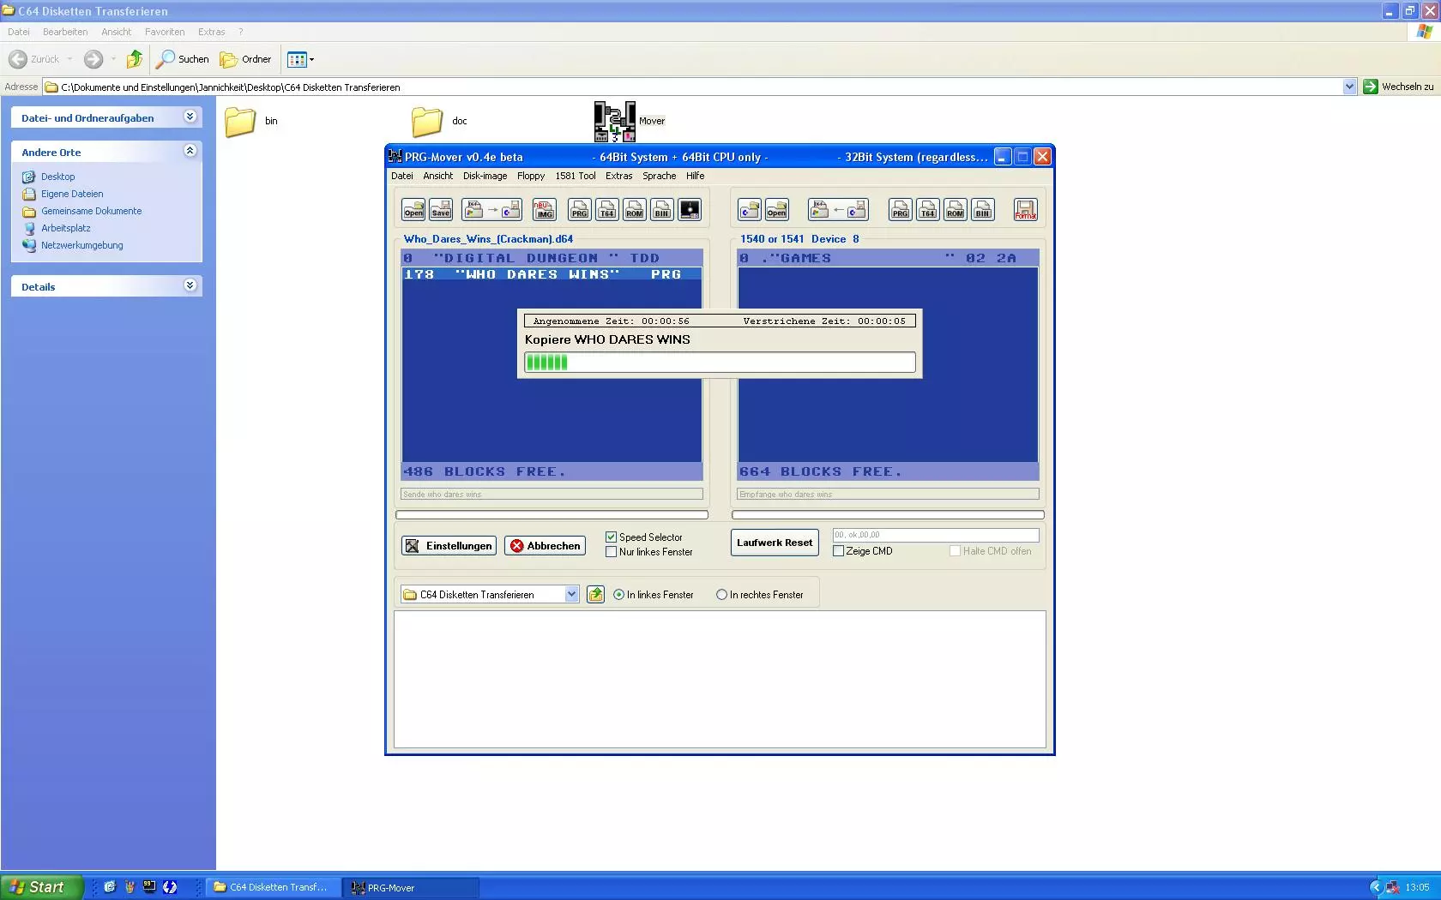Open Netzwerkumgebung link
The height and width of the screenshot is (900, 1441).
(x=82, y=245)
